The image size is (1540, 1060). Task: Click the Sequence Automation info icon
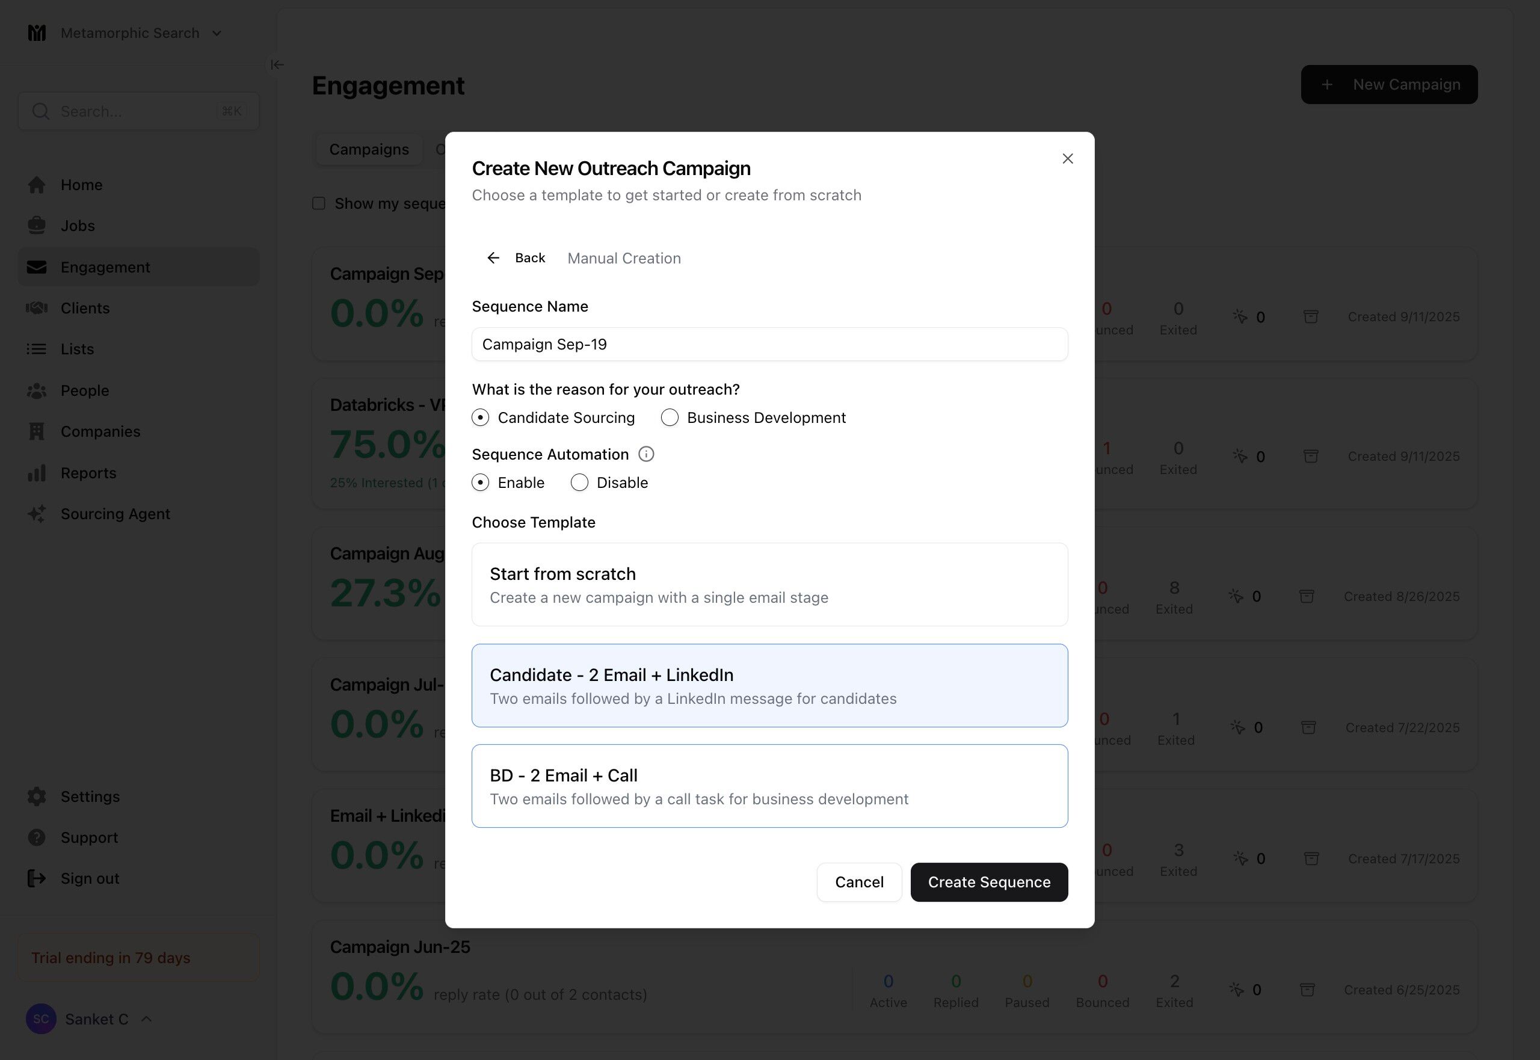pyautogui.click(x=645, y=454)
